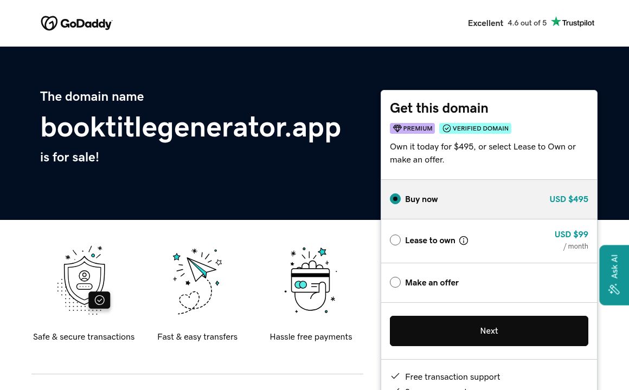Click the GoDaddy logo
This screenshot has width=629, height=390.
click(x=76, y=23)
